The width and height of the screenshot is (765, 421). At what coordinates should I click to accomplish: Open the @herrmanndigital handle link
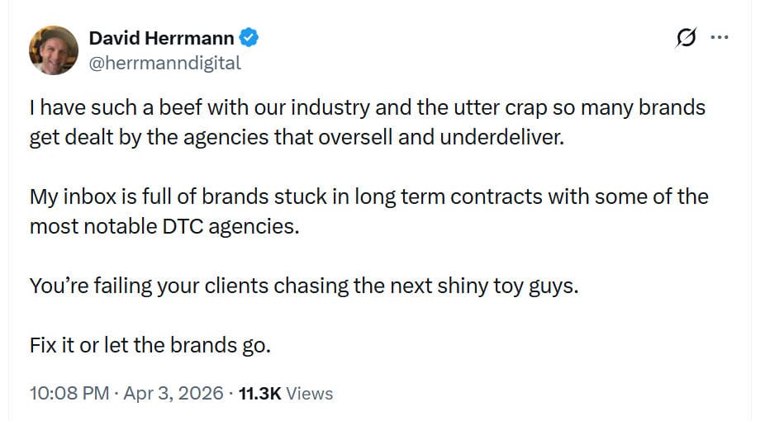click(x=164, y=62)
